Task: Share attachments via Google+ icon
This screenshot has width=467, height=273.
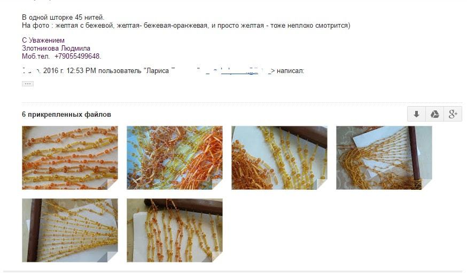Action: pos(453,114)
